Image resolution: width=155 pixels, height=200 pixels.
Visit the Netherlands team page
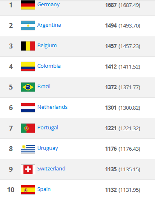[x=52, y=107]
